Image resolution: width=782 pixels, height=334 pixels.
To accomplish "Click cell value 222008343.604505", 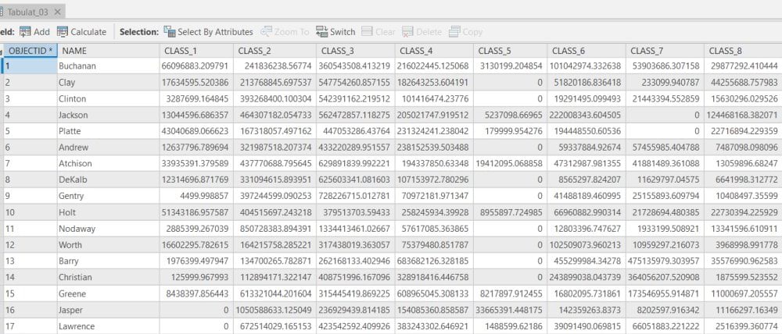I will click(x=586, y=115).
